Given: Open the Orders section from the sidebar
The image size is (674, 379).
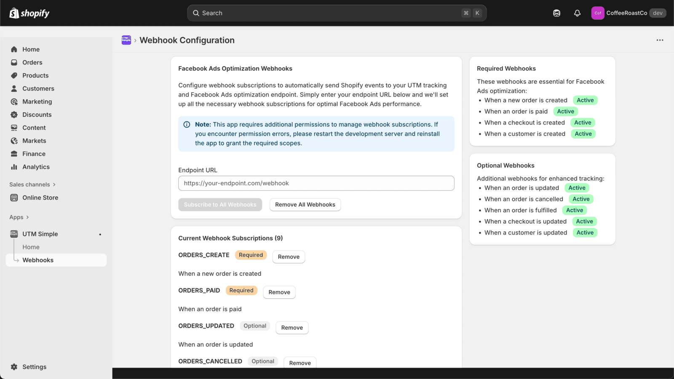Looking at the screenshot, I should click(x=14, y=62).
